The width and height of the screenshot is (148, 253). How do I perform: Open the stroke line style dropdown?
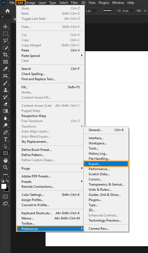109,11
